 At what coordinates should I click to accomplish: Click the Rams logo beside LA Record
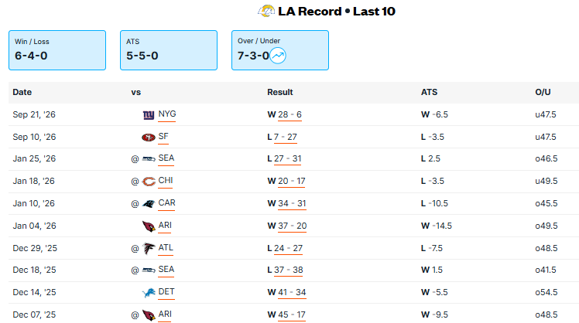click(266, 11)
